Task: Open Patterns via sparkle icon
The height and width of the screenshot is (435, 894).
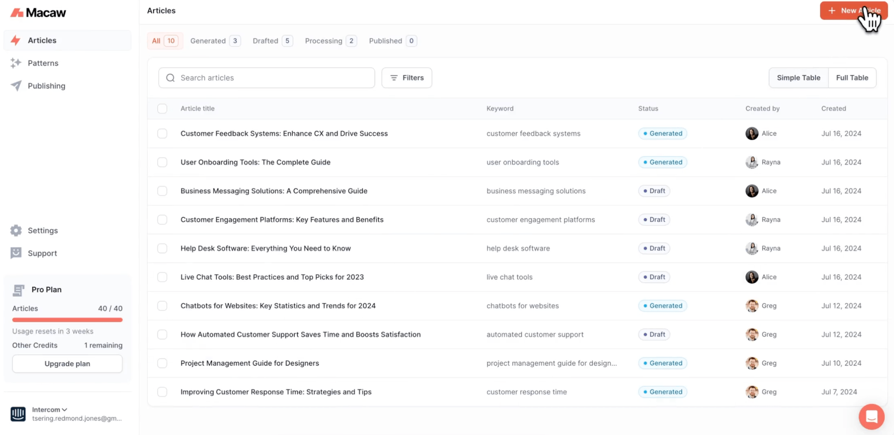Action: pyautogui.click(x=16, y=63)
